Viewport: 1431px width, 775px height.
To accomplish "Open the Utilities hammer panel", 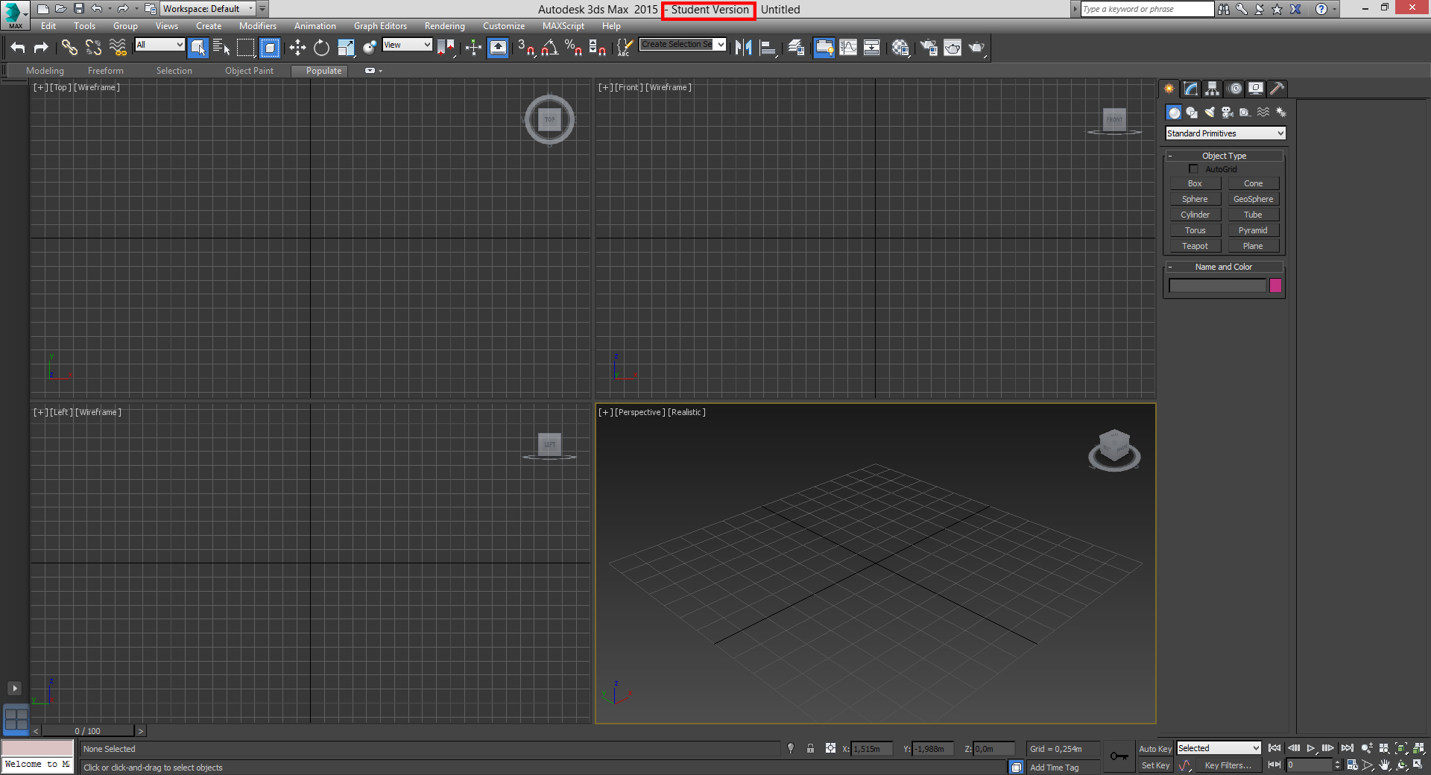I will (x=1277, y=89).
